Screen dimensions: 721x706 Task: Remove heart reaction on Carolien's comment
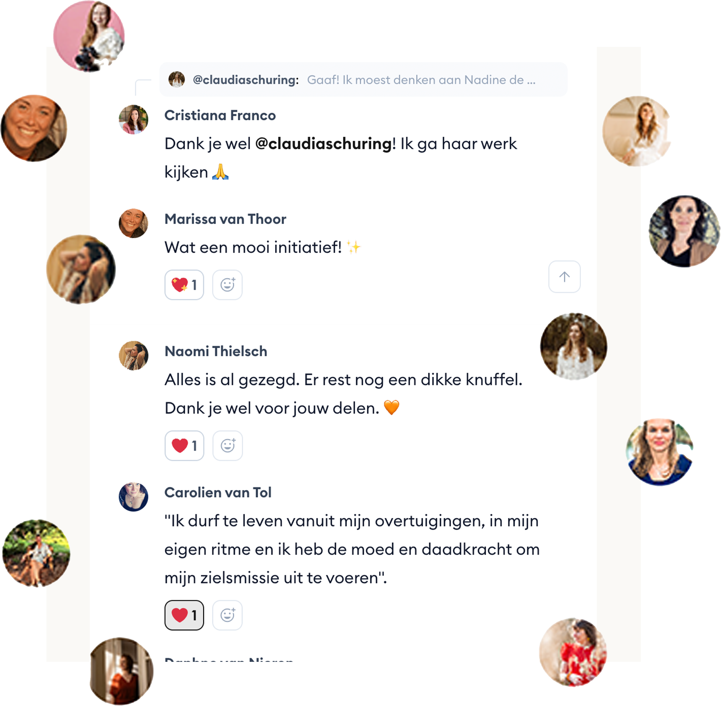(x=184, y=615)
